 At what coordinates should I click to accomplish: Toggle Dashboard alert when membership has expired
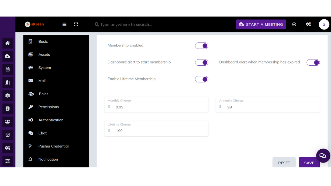(x=313, y=63)
